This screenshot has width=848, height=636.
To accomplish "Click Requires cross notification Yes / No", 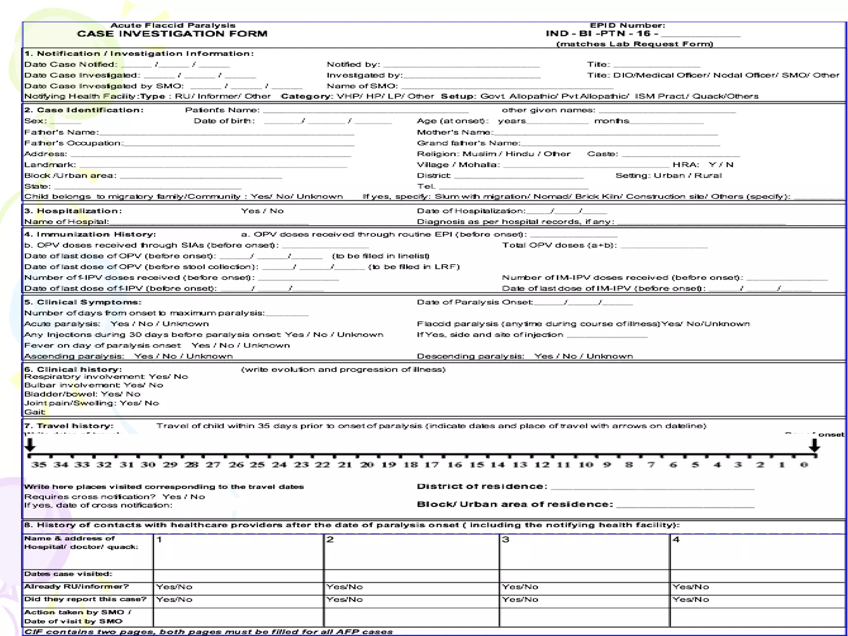I will [183, 496].
